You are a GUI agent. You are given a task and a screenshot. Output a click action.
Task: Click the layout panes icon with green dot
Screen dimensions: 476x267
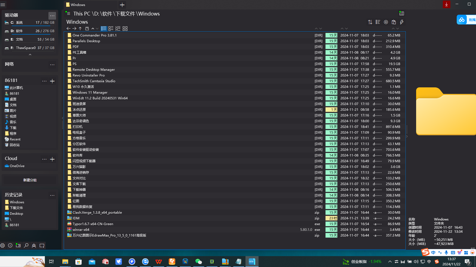(18, 245)
